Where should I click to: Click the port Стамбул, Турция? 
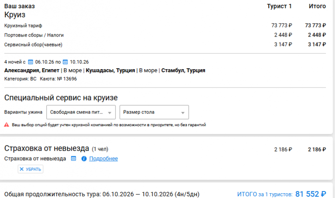point(183,70)
